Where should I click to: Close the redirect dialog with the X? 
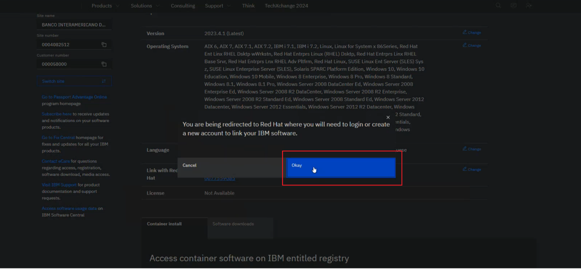388,117
